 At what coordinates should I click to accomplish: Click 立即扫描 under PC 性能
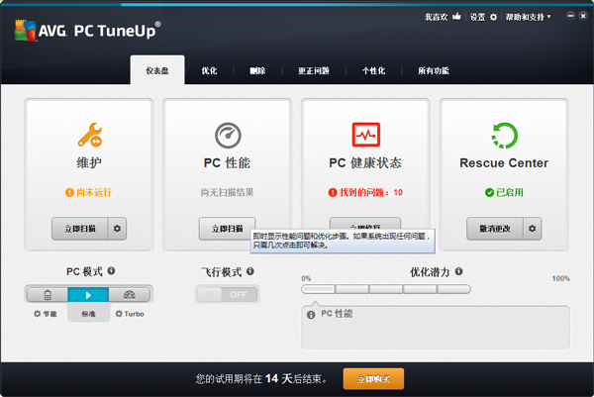pos(228,229)
